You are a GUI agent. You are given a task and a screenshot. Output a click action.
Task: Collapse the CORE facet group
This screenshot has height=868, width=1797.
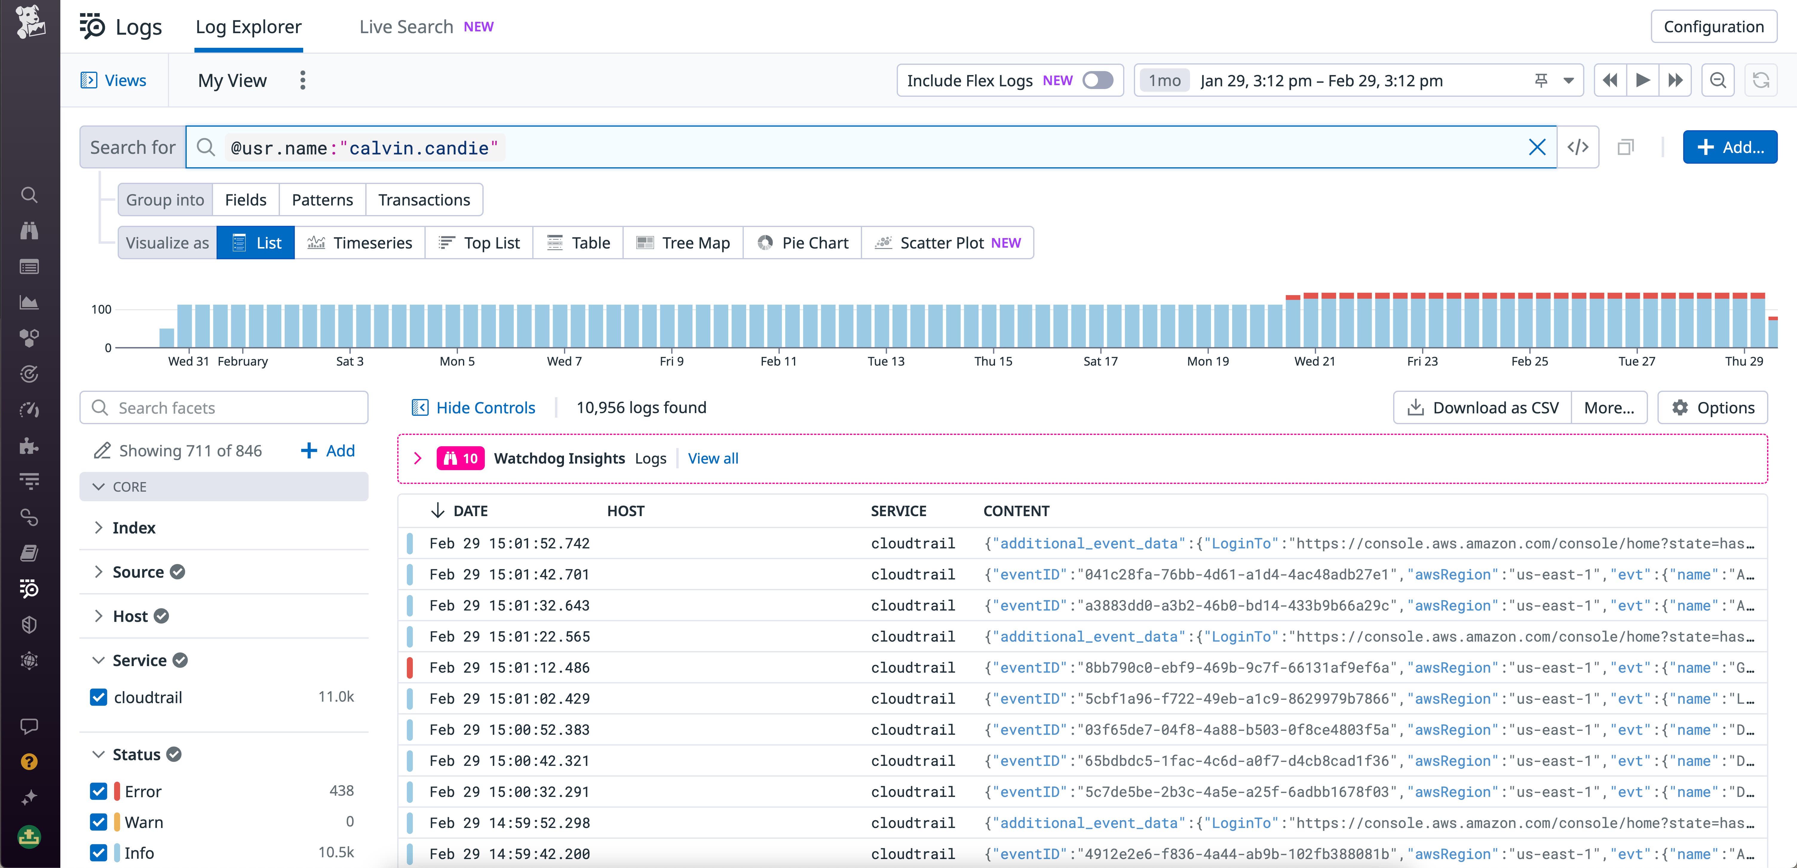tap(98, 486)
